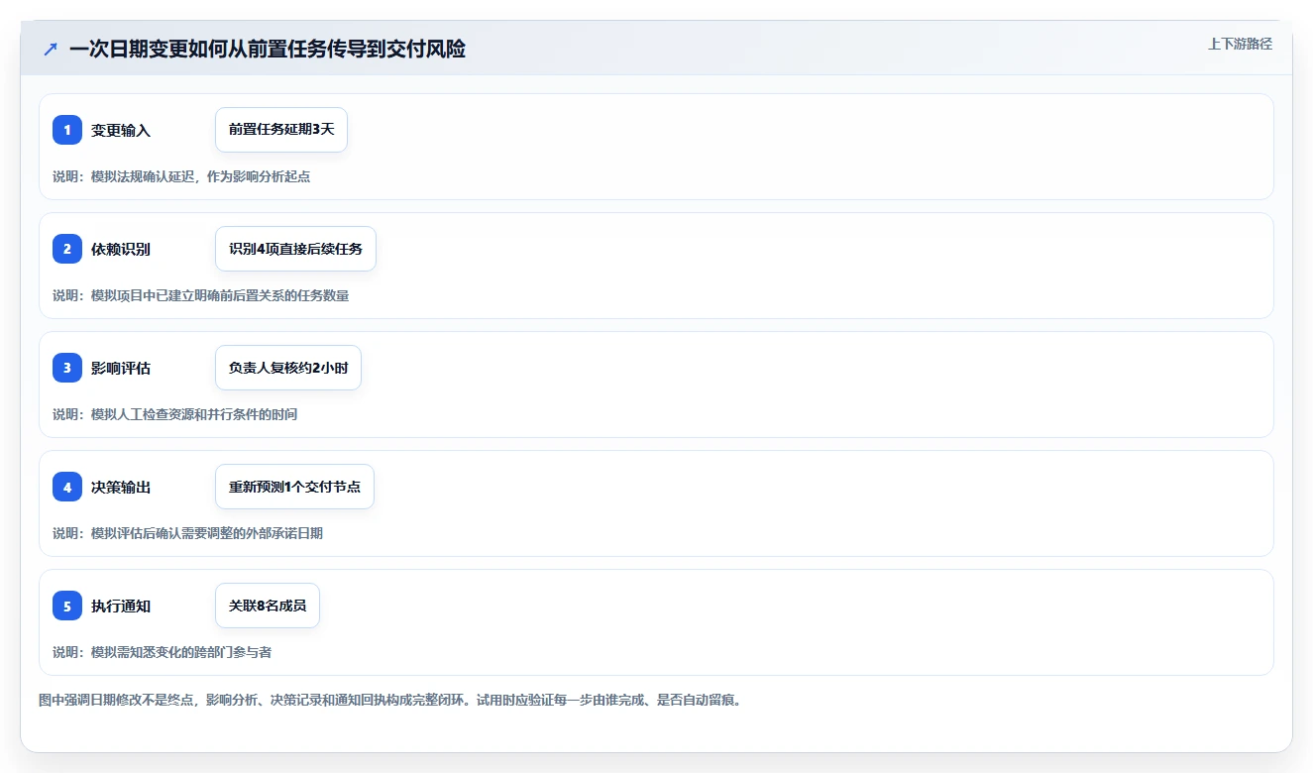The width and height of the screenshot is (1313, 773).
Task: Click the footer paragraph starting with 图中强调日期修改不是终点
Action: (390, 700)
